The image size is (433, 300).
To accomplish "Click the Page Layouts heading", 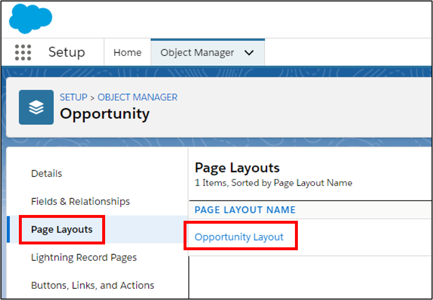I will (237, 168).
